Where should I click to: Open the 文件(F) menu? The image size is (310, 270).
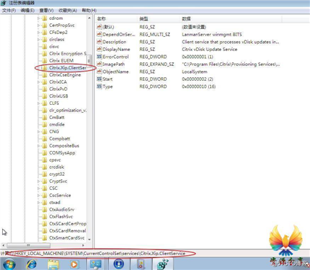coord(8,11)
